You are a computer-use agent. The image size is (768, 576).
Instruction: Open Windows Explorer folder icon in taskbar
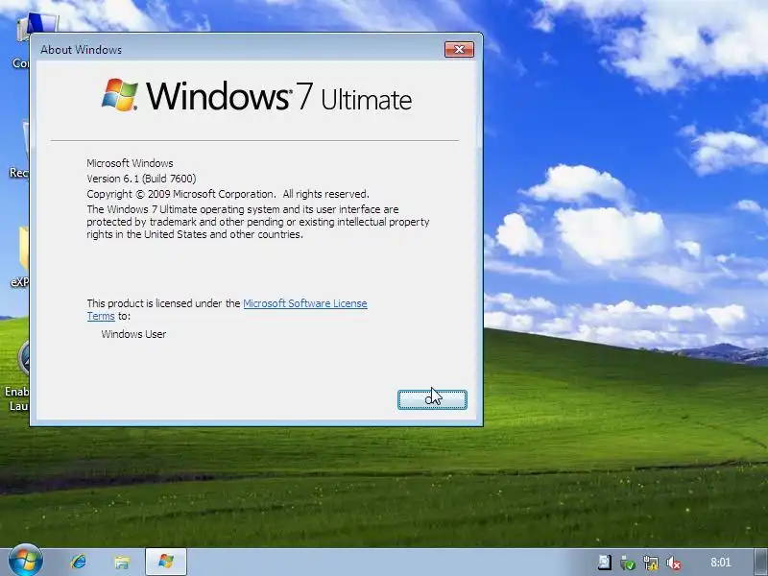(x=122, y=562)
